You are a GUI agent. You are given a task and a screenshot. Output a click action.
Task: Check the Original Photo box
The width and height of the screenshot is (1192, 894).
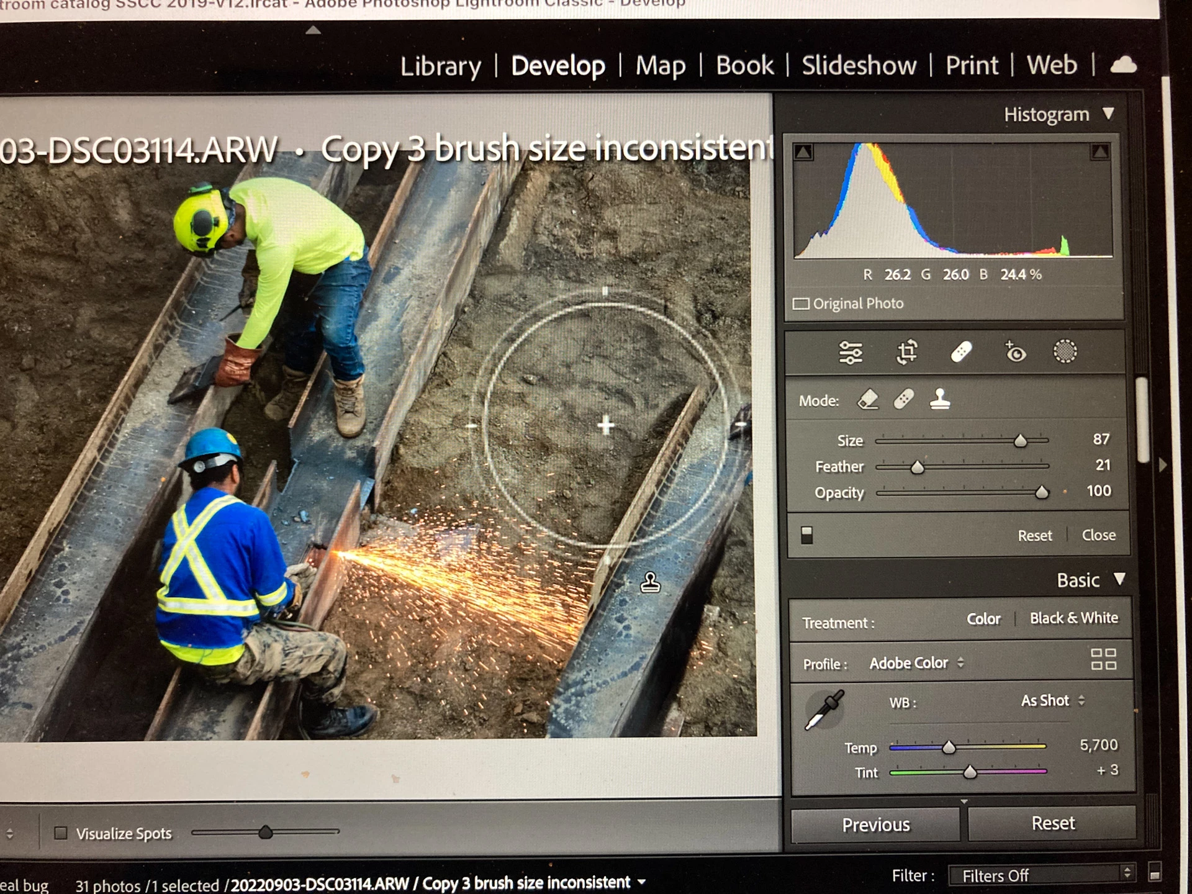[x=801, y=304]
